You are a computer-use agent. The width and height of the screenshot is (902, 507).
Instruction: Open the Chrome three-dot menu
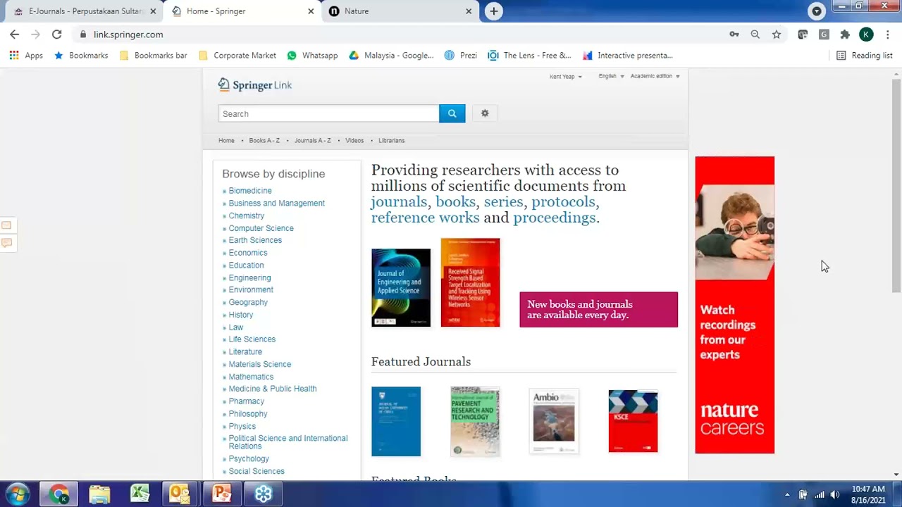[888, 35]
